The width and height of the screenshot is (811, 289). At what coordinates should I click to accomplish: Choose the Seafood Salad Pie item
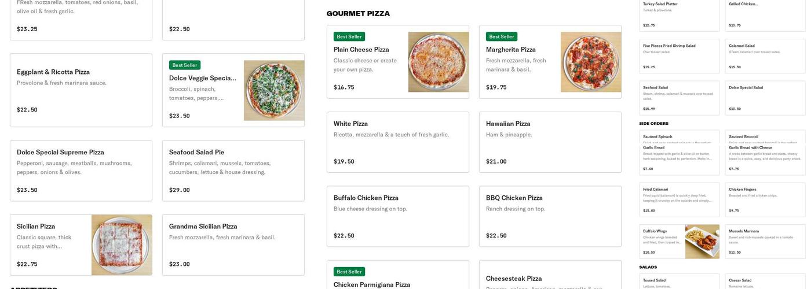pyautogui.click(x=233, y=171)
